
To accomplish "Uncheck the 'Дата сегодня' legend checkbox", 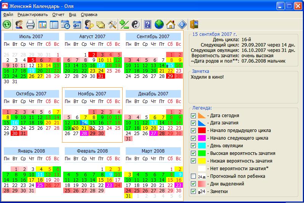I will tap(194, 116).
